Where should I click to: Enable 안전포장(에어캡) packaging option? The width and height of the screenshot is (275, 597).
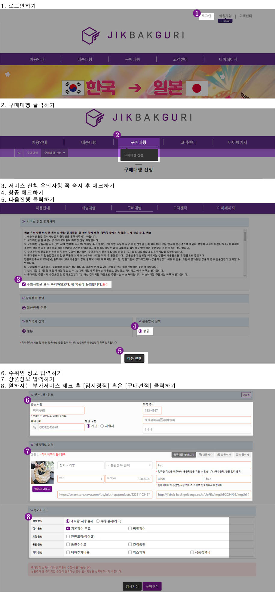point(68,536)
